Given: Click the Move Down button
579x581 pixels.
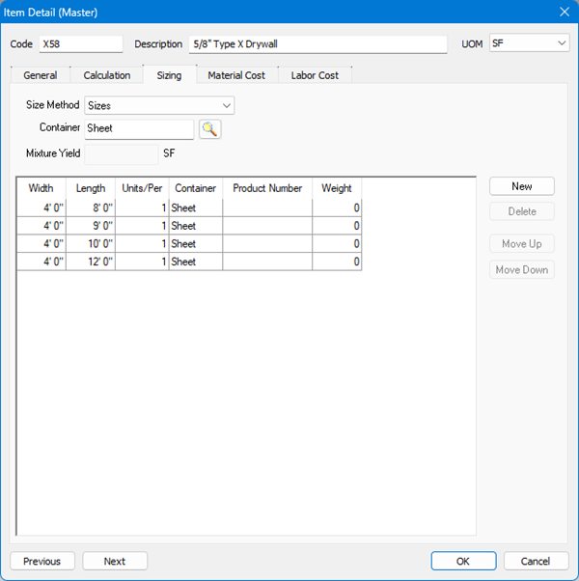Looking at the screenshot, I should (x=521, y=269).
